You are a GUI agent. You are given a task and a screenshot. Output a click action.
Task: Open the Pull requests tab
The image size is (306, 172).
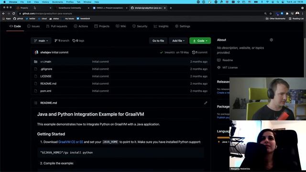pos(56,26)
